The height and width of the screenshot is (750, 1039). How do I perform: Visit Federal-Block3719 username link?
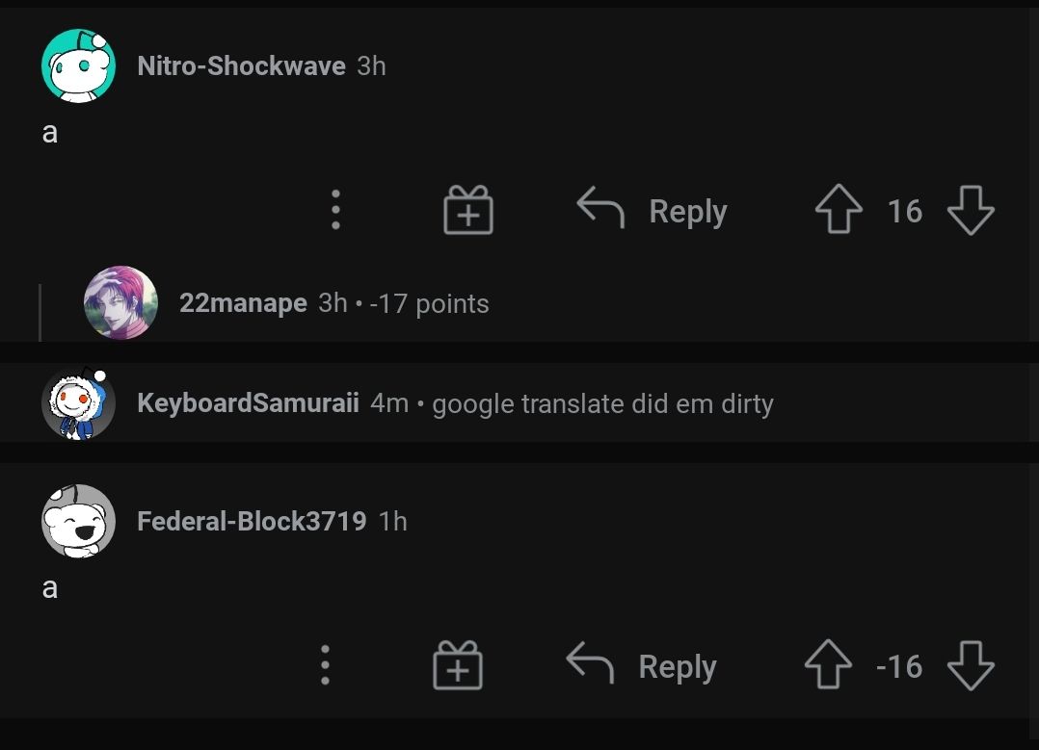click(x=252, y=521)
